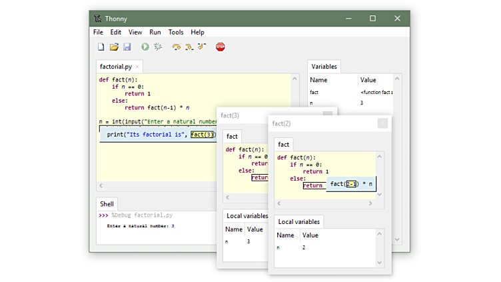The height and width of the screenshot is (282, 501).
Task: Open the Run menu
Action: point(155,32)
